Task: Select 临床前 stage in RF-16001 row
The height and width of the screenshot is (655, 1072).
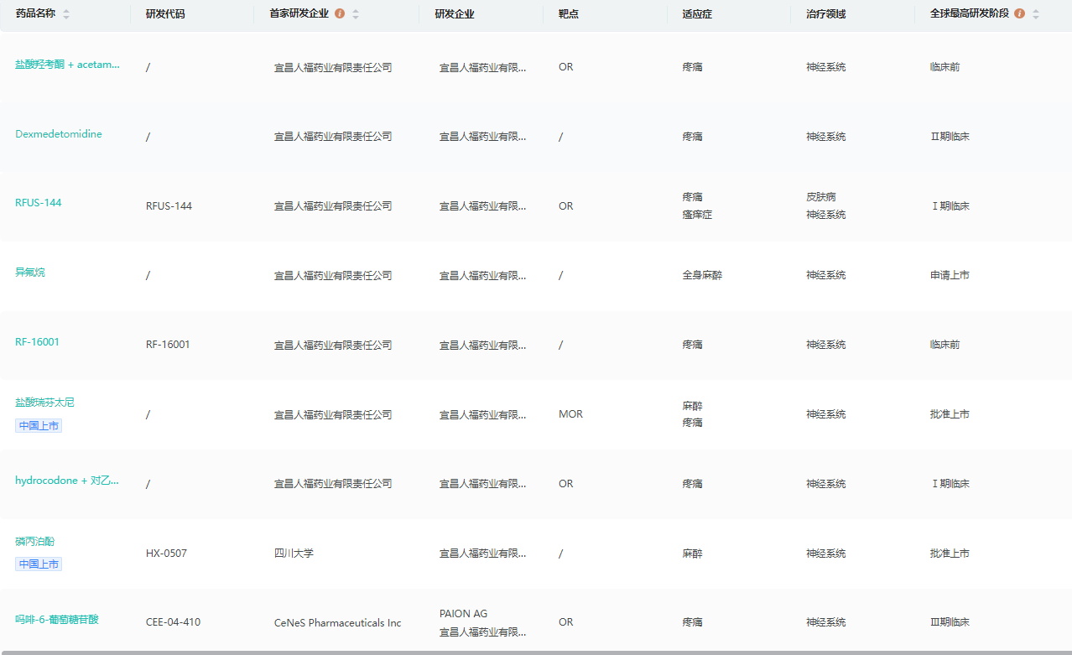Action: point(945,345)
